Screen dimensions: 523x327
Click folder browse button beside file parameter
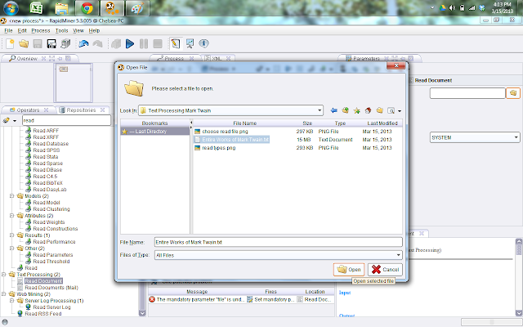coord(513,93)
